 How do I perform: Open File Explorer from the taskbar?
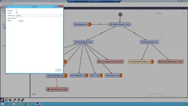pyautogui.click(x=14, y=104)
